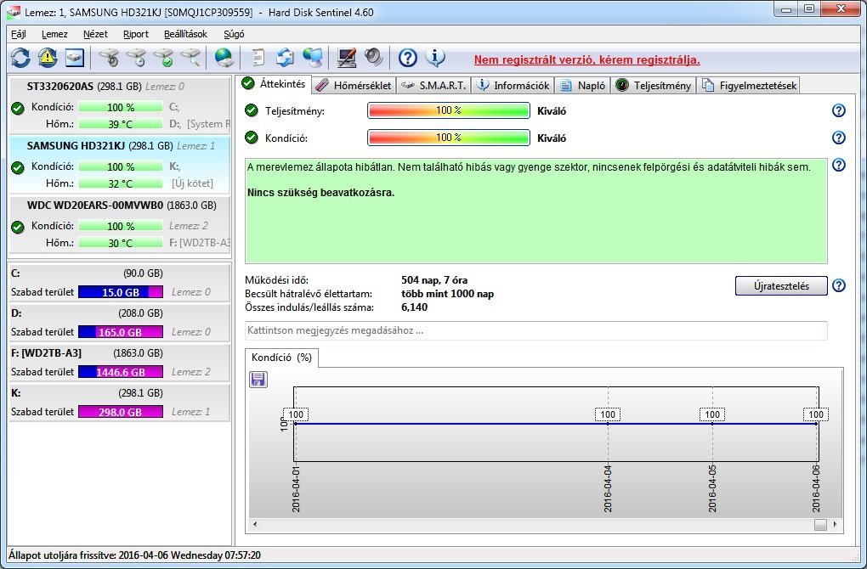
Task: Click the globe and monitor toolbar icon
Action: click(x=313, y=58)
